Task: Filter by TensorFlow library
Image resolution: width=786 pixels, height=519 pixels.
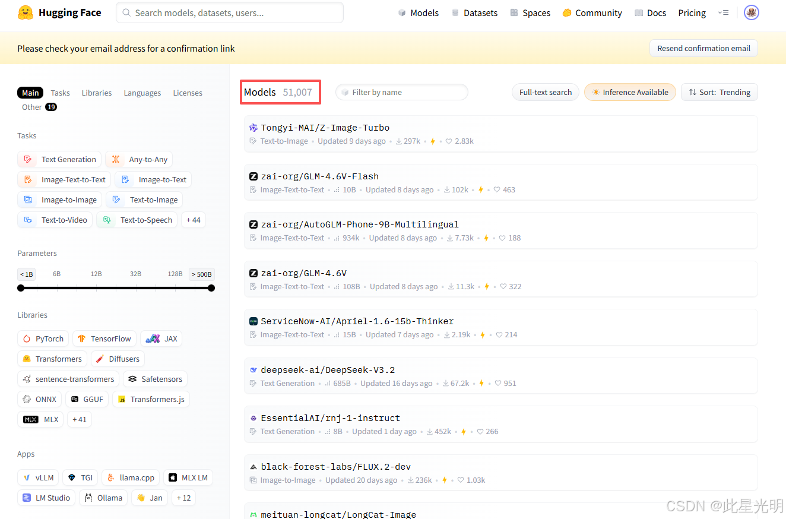Action: click(x=104, y=338)
